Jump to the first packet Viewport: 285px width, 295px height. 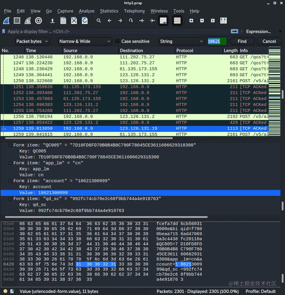(142, 21)
